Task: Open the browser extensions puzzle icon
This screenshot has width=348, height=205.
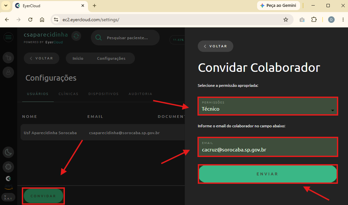Action: click(314, 20)
